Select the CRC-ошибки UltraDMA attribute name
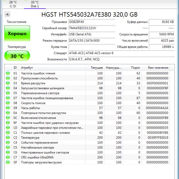 click(37, 158)
